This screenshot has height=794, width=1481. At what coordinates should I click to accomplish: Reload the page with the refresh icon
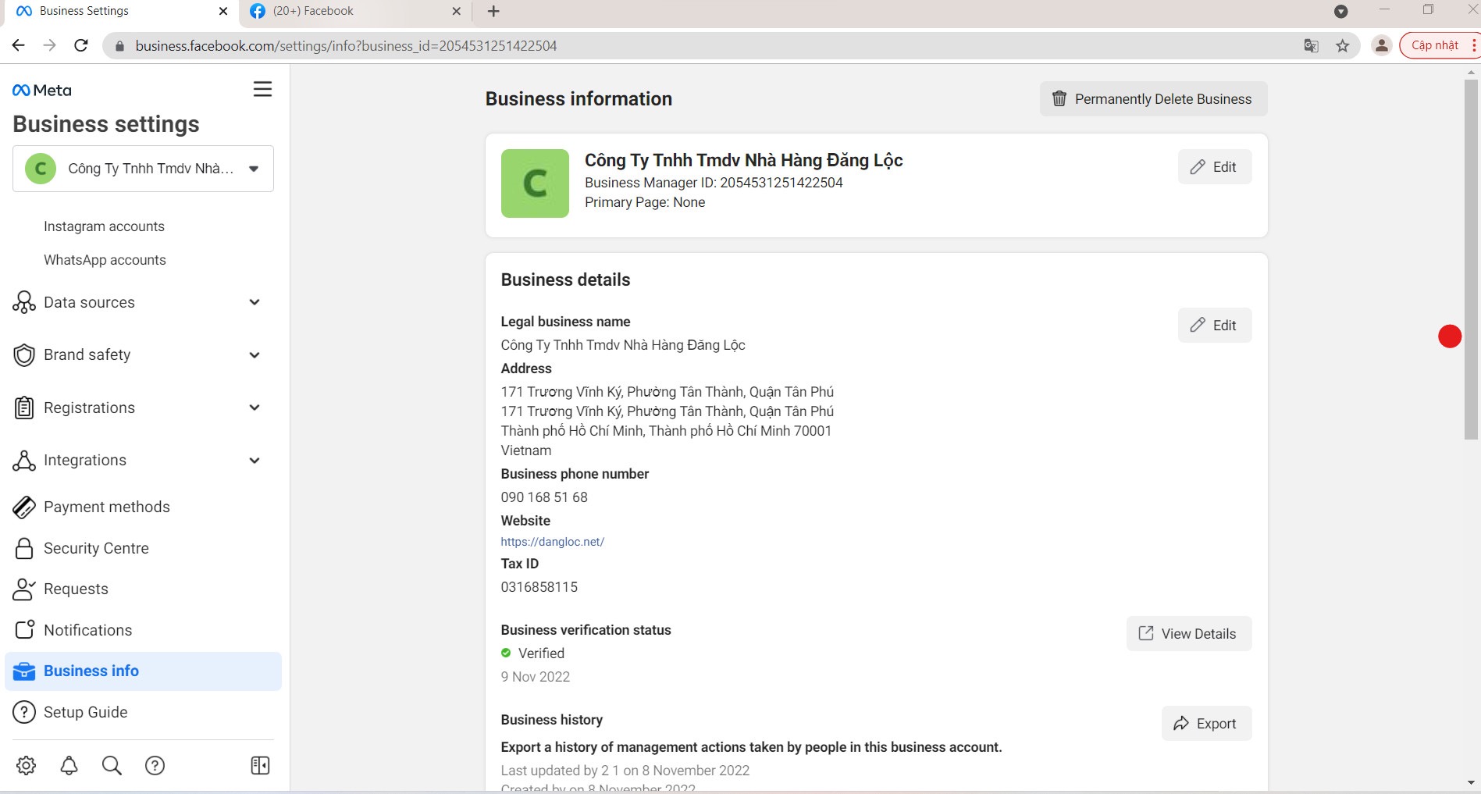click(x=80, y=45)
